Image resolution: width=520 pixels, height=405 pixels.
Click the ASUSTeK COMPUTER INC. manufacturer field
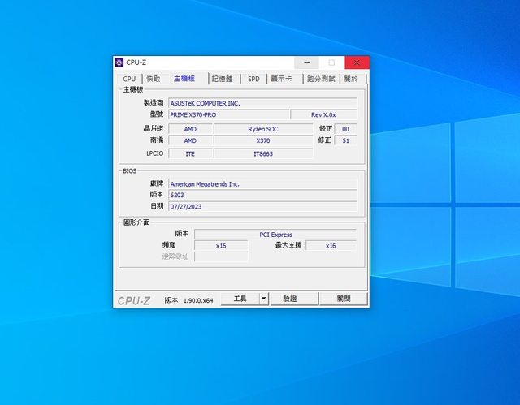point(262,103)
